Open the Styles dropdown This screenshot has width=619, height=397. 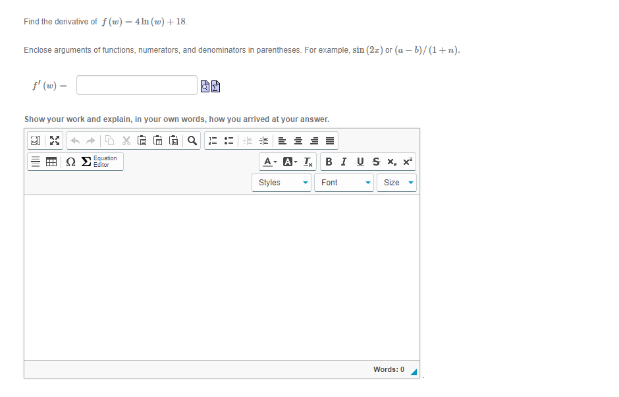coord(281,183)
